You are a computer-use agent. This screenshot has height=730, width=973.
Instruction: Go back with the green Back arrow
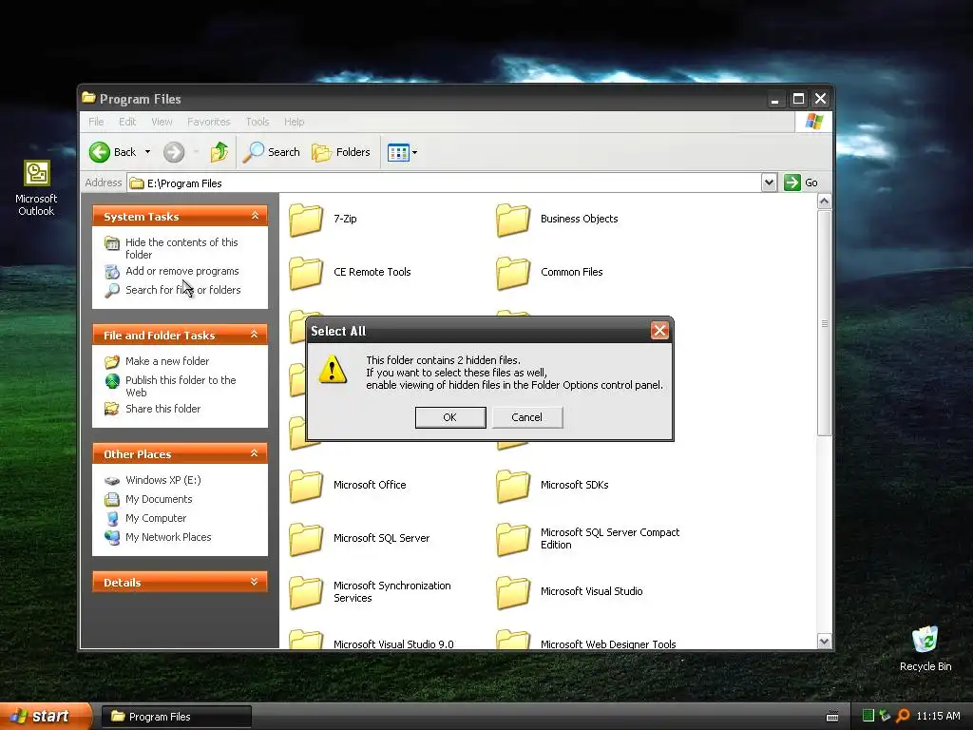[99, 152]
